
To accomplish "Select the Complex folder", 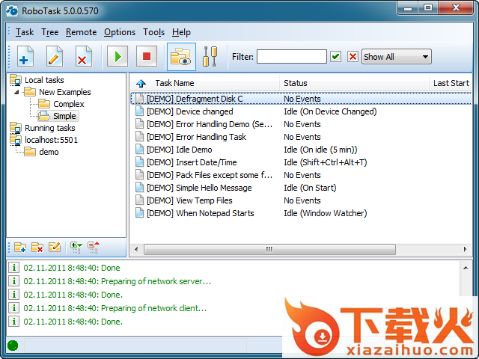I will pos(68,104).
